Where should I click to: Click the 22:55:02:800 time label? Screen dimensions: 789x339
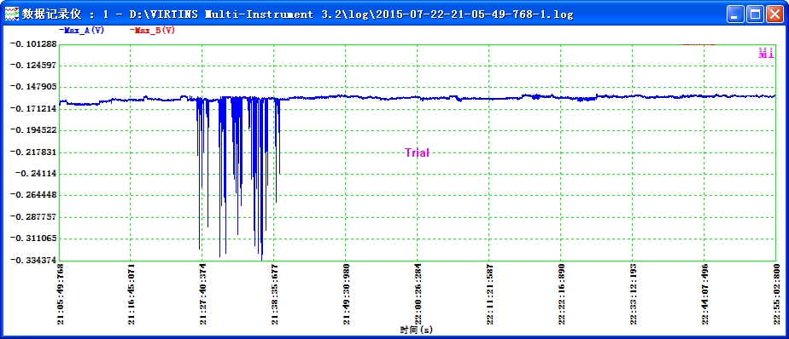tap(776, 294)
